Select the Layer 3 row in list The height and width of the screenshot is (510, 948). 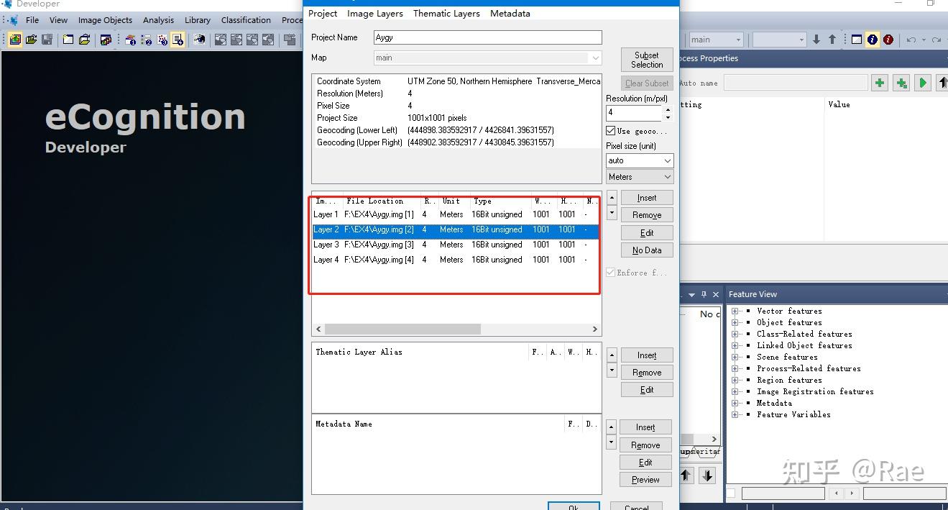pos(456,245)
